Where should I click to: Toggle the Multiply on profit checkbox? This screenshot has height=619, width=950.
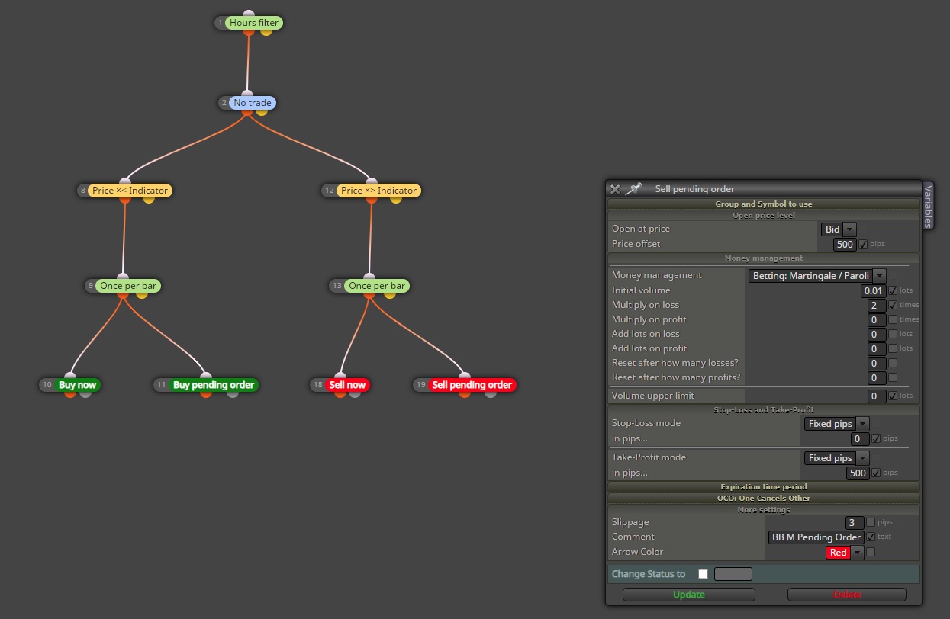coord(893,319)
